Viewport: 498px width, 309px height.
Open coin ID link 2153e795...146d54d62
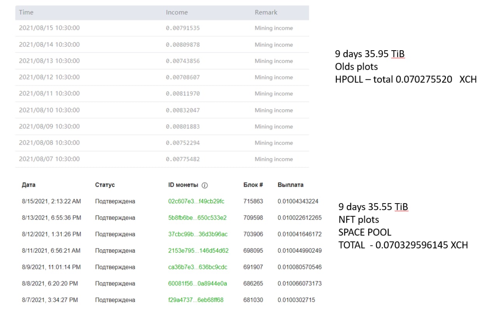click(198, 251)
